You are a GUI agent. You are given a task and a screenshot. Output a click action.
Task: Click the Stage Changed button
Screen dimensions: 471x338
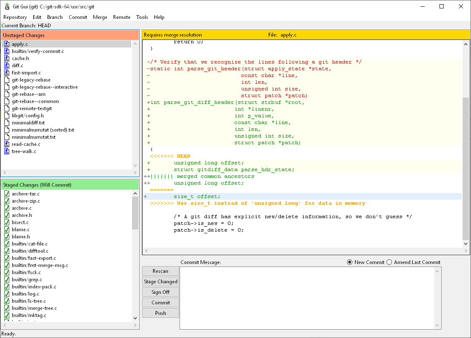160,282
